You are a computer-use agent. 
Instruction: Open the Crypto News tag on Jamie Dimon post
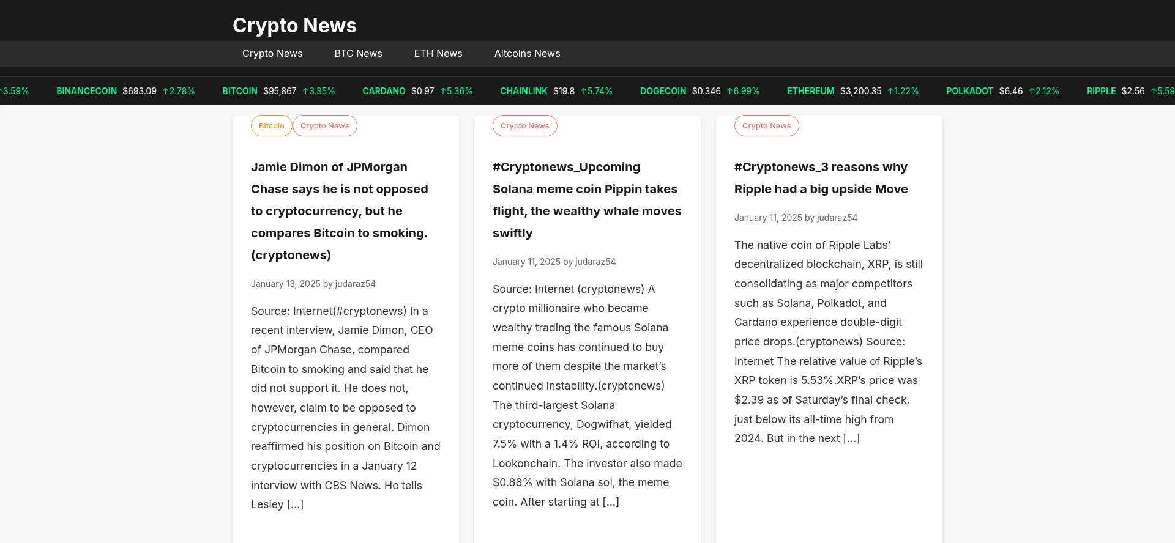point(325,125)
